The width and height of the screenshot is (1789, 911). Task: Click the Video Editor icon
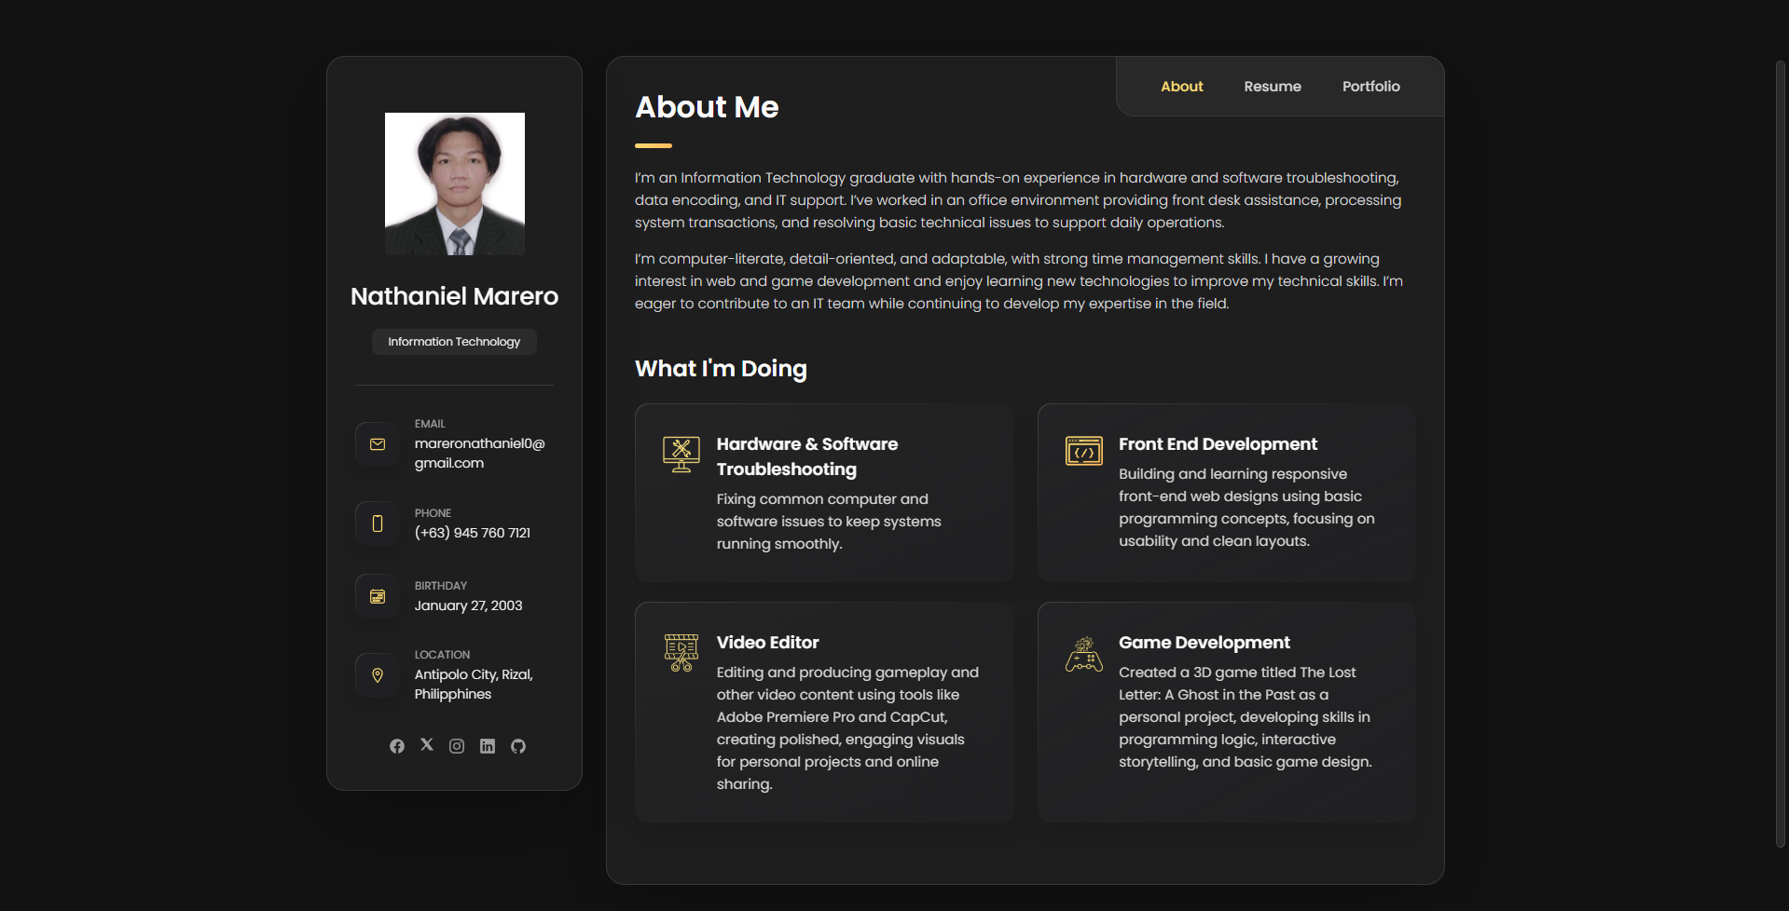pos(681,652)
